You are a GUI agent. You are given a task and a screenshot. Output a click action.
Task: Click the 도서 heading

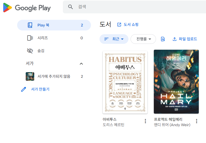click(105, 24)
